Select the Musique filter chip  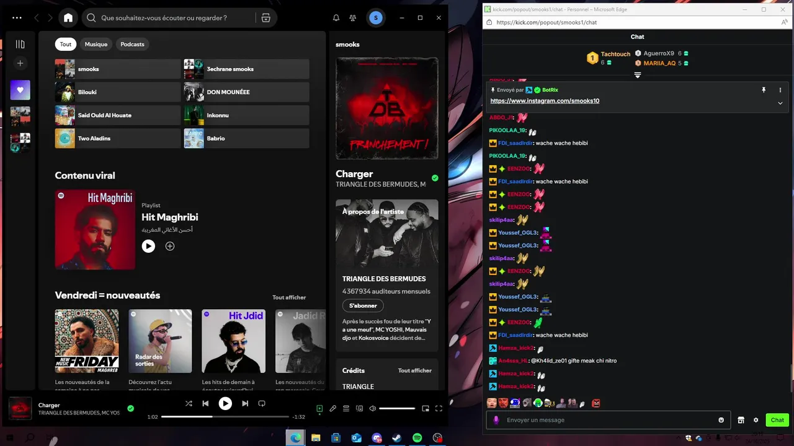click(x=96, y=44)
